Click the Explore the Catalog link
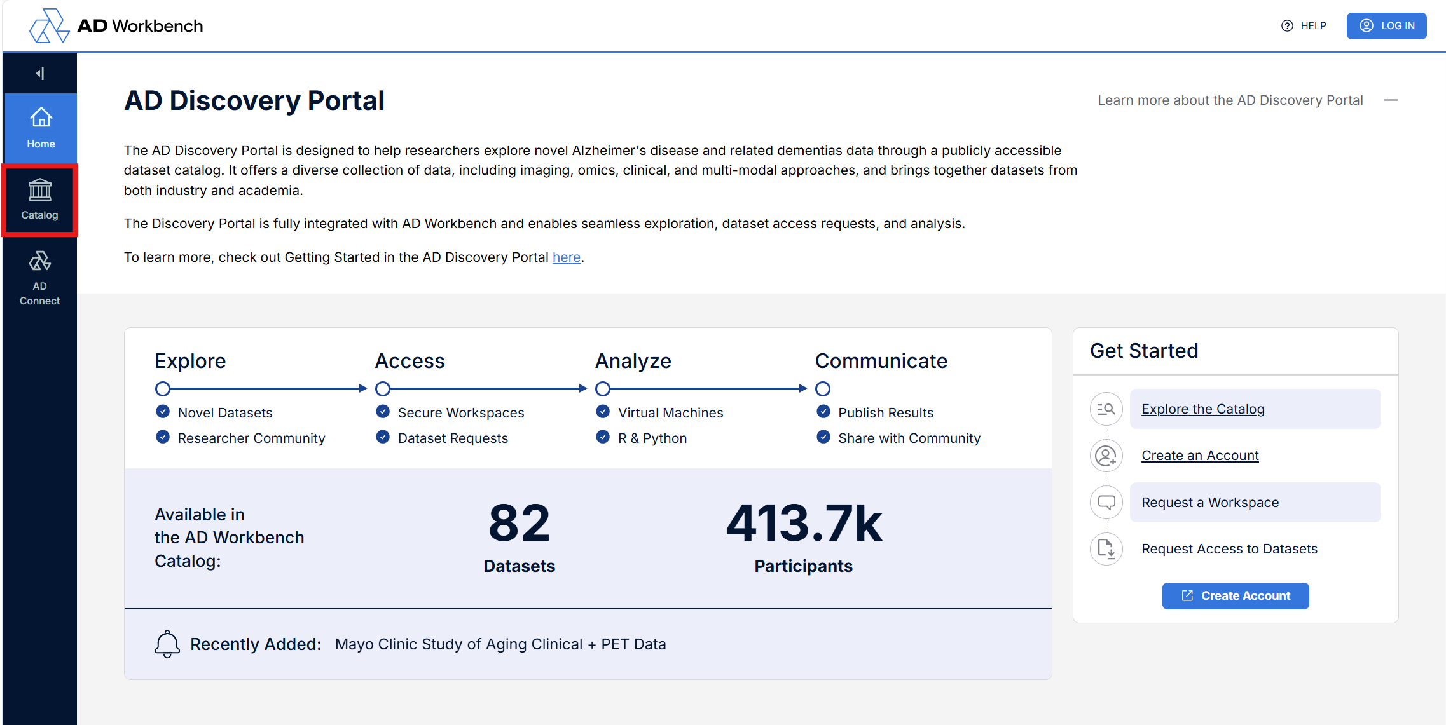1446x725 pixels. [1202, 409]
